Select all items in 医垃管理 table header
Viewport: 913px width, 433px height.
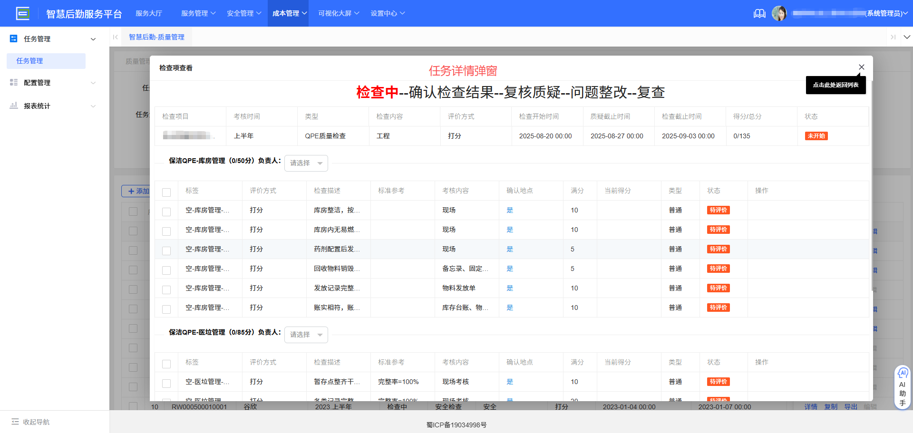point(166,364)
